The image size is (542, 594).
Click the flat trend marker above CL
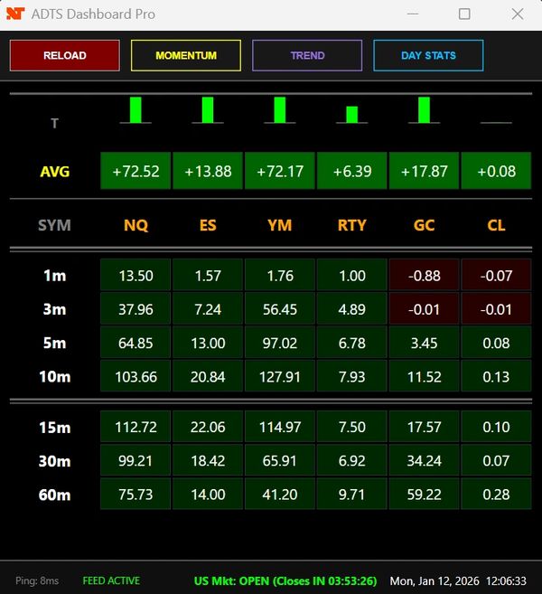pyautogui.click(x=496, y=122)
